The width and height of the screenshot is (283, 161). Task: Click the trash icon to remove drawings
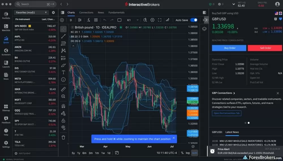63,137
